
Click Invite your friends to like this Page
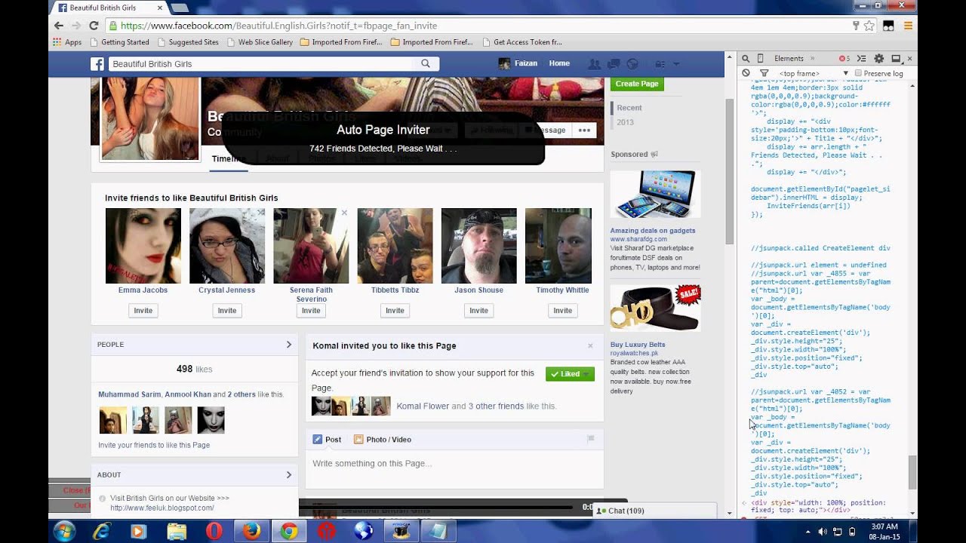[x=154, y=445]
